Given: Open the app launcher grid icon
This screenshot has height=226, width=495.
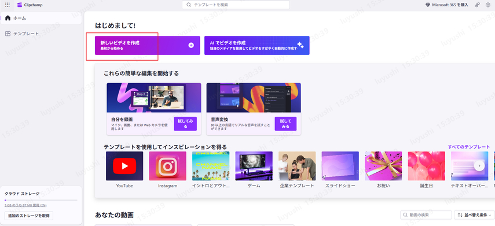Looking at the screenshot, I should pos(8,5).
